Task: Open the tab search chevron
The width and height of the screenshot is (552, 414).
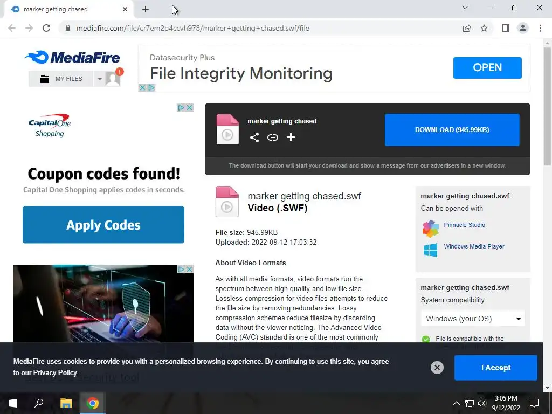Action: click(465, 8)
